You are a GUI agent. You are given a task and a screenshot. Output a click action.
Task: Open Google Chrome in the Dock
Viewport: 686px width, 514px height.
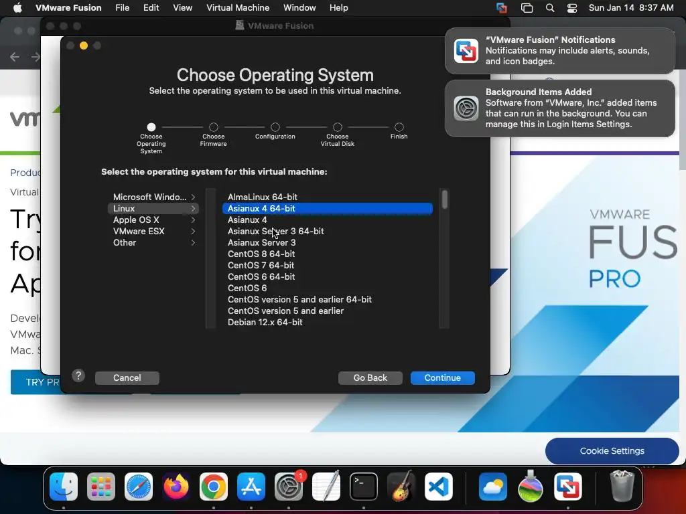214,487
